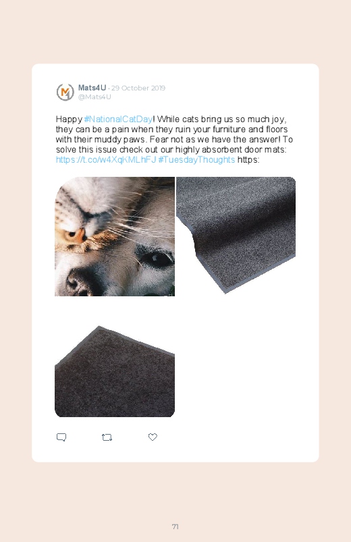View the cat and dog photo
The height and width of the screenshot is (542, 351).
coord(115,236)
